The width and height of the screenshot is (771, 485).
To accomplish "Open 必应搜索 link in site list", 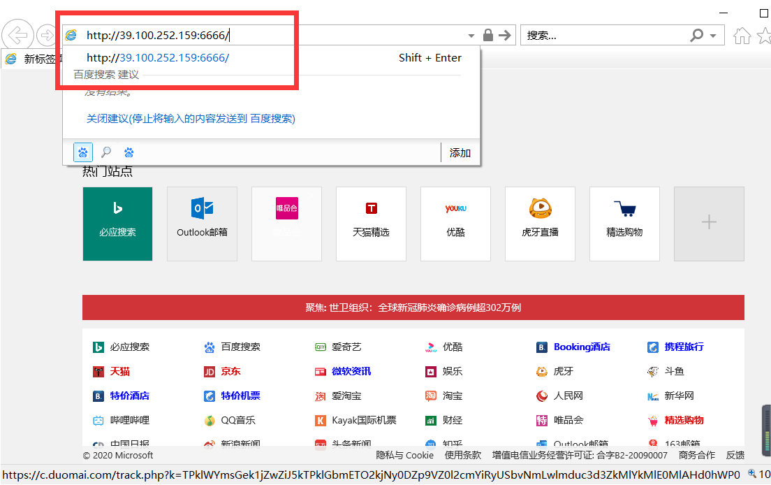I will tap(130, 347).
